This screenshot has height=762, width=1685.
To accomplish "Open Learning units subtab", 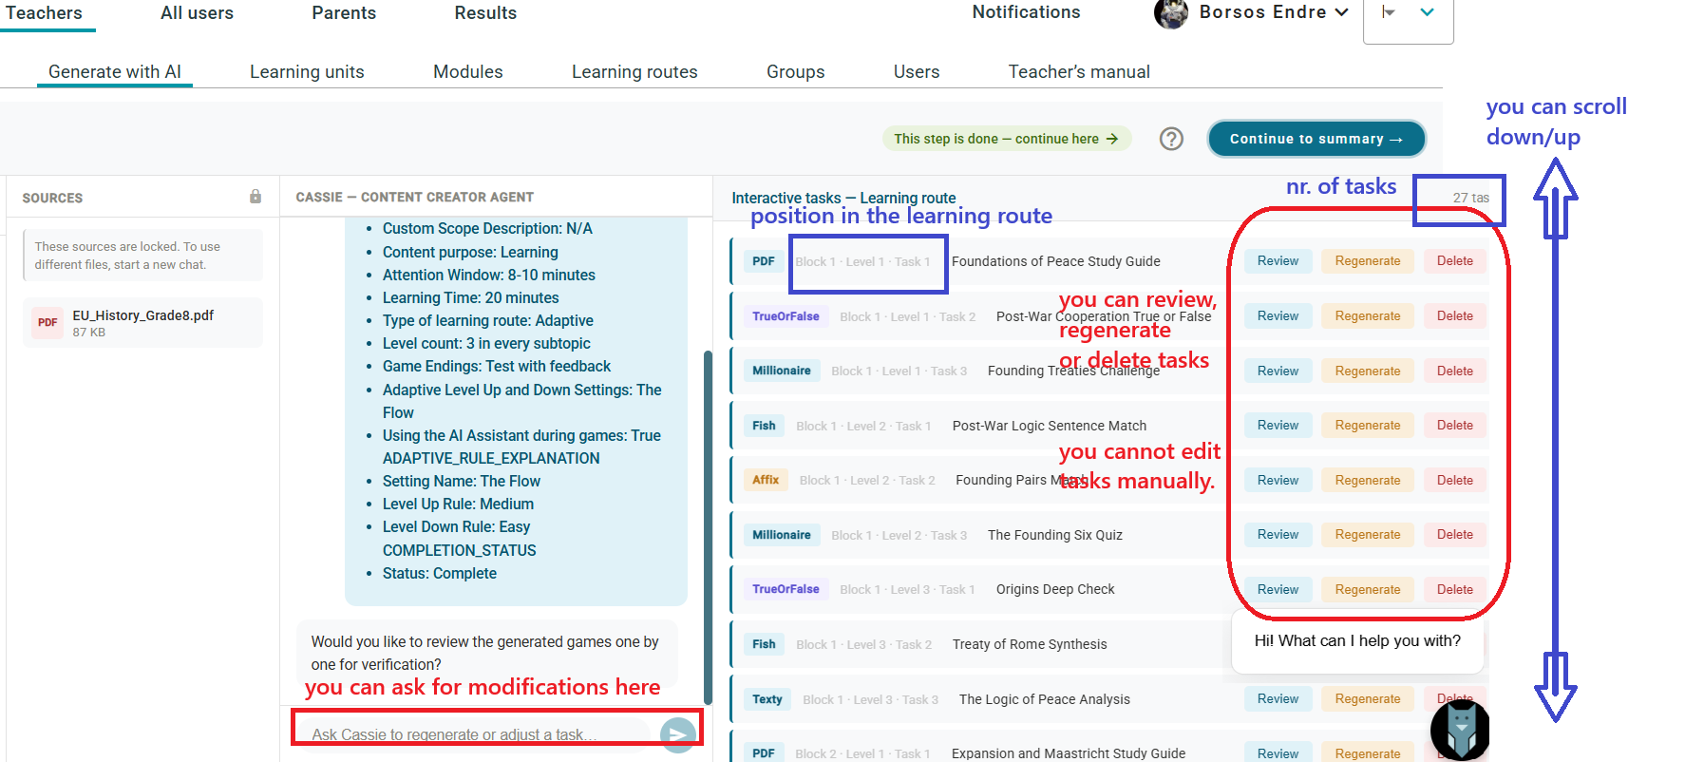I will [307, 71].
